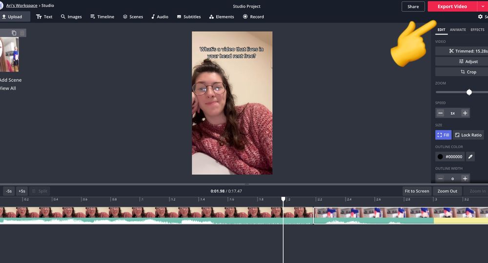Open the Crop tool
This screenshot has height=263, width=488.
click(x=468, y=72)
